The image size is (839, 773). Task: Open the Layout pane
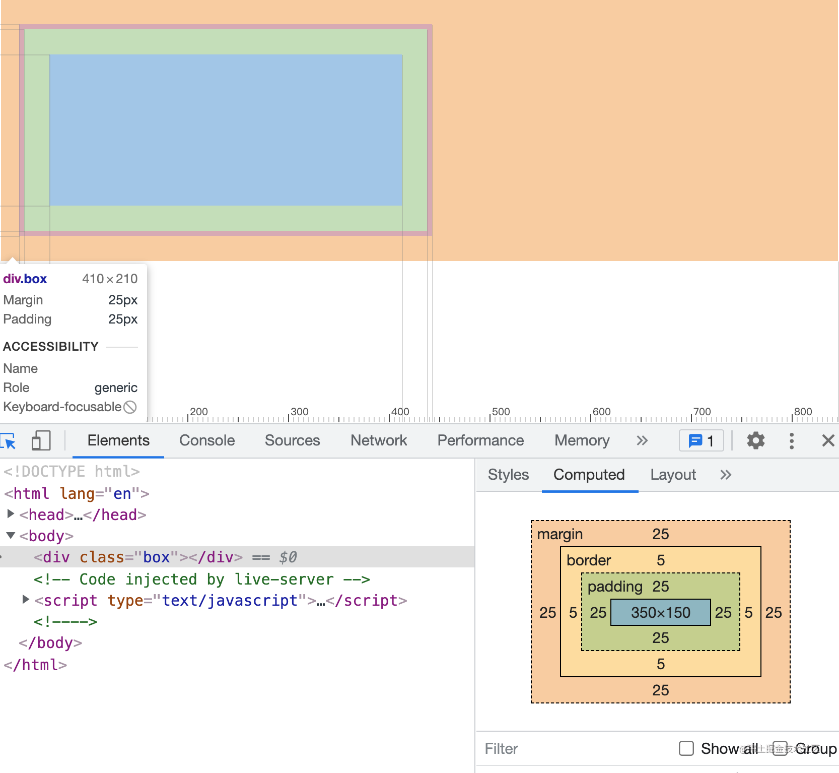click(x=673, y=475)
